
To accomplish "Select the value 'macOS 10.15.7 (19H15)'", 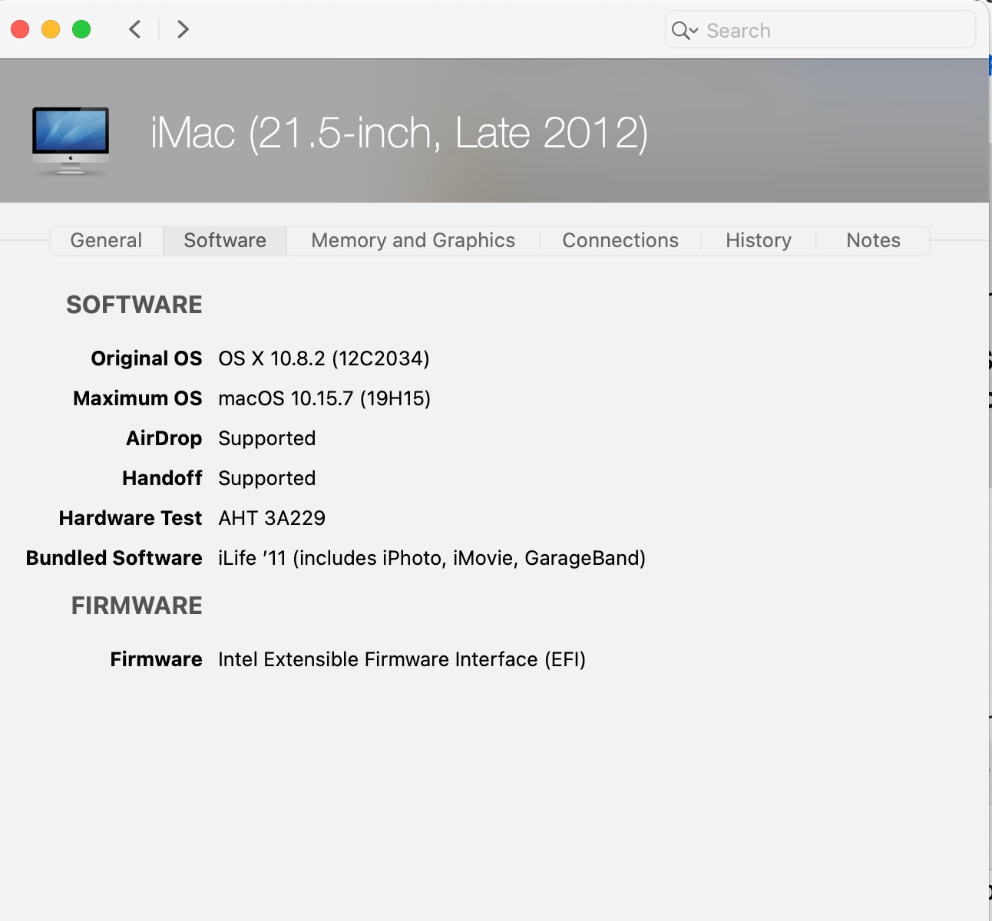I will 325,398.
